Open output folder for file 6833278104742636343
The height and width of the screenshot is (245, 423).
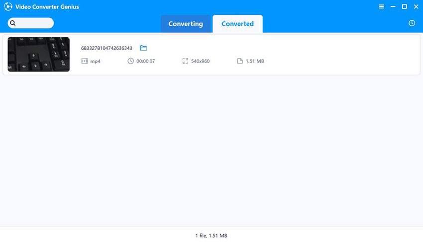click(143, 48)
